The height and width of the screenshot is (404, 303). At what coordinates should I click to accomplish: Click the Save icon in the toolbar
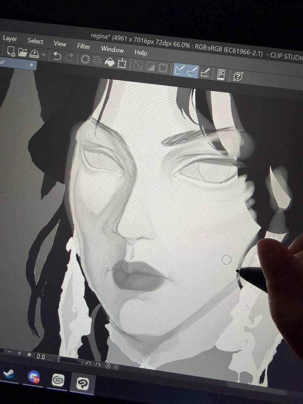34,53
